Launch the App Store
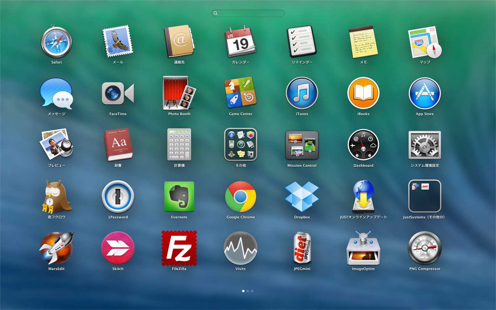This screenshot has width=496, height=310. click(425, 93)
